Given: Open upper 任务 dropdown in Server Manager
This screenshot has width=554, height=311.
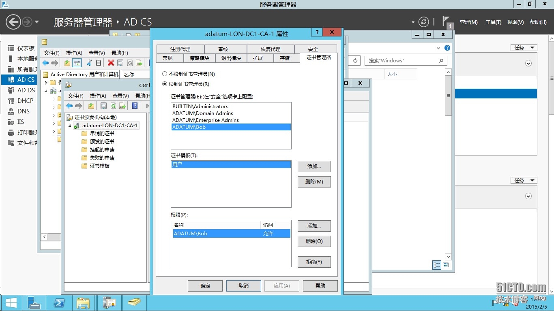Looking at the screenshot, I should click(524, 48).
